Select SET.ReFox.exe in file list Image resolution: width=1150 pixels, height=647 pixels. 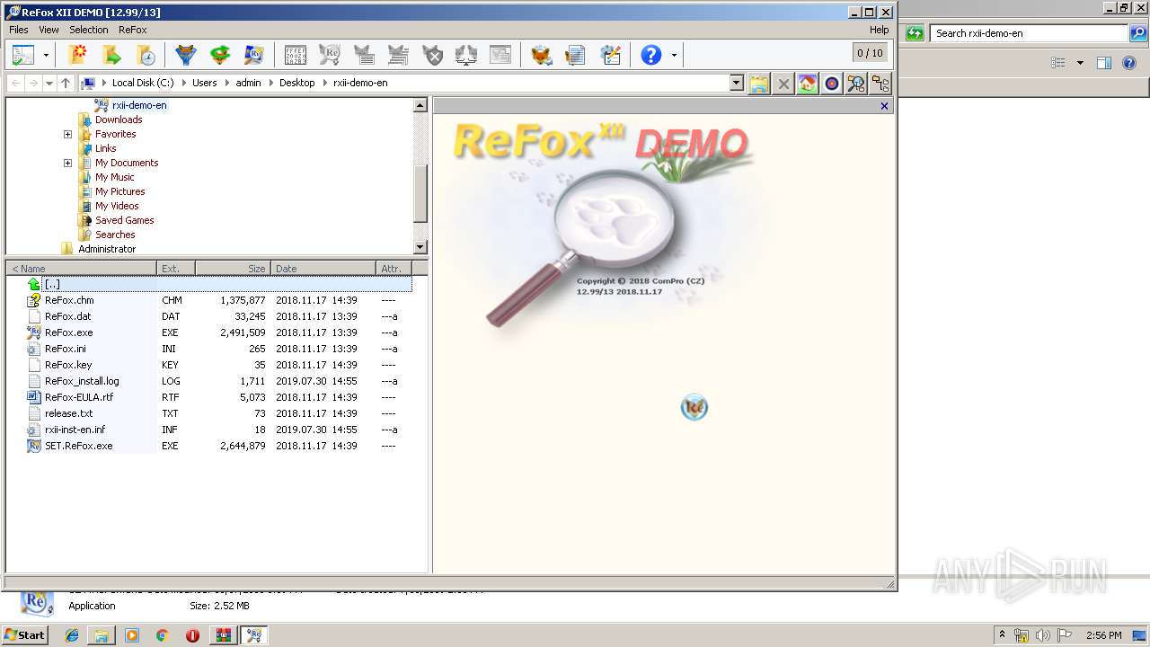point(79,446)
